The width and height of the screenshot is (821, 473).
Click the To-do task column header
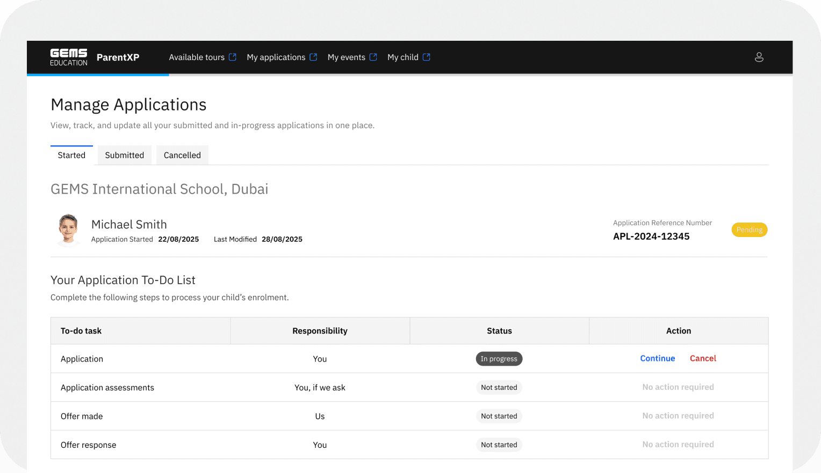81,330
